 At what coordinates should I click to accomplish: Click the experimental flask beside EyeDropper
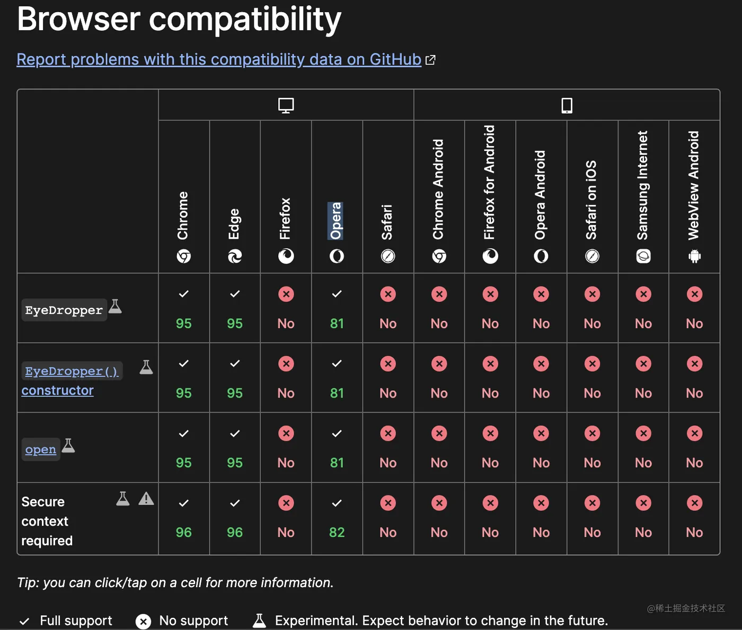(x=115, y=306)
